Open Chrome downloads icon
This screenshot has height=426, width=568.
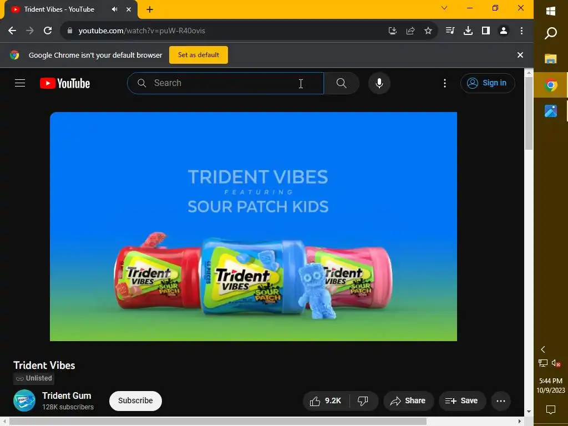pos(468,31)
